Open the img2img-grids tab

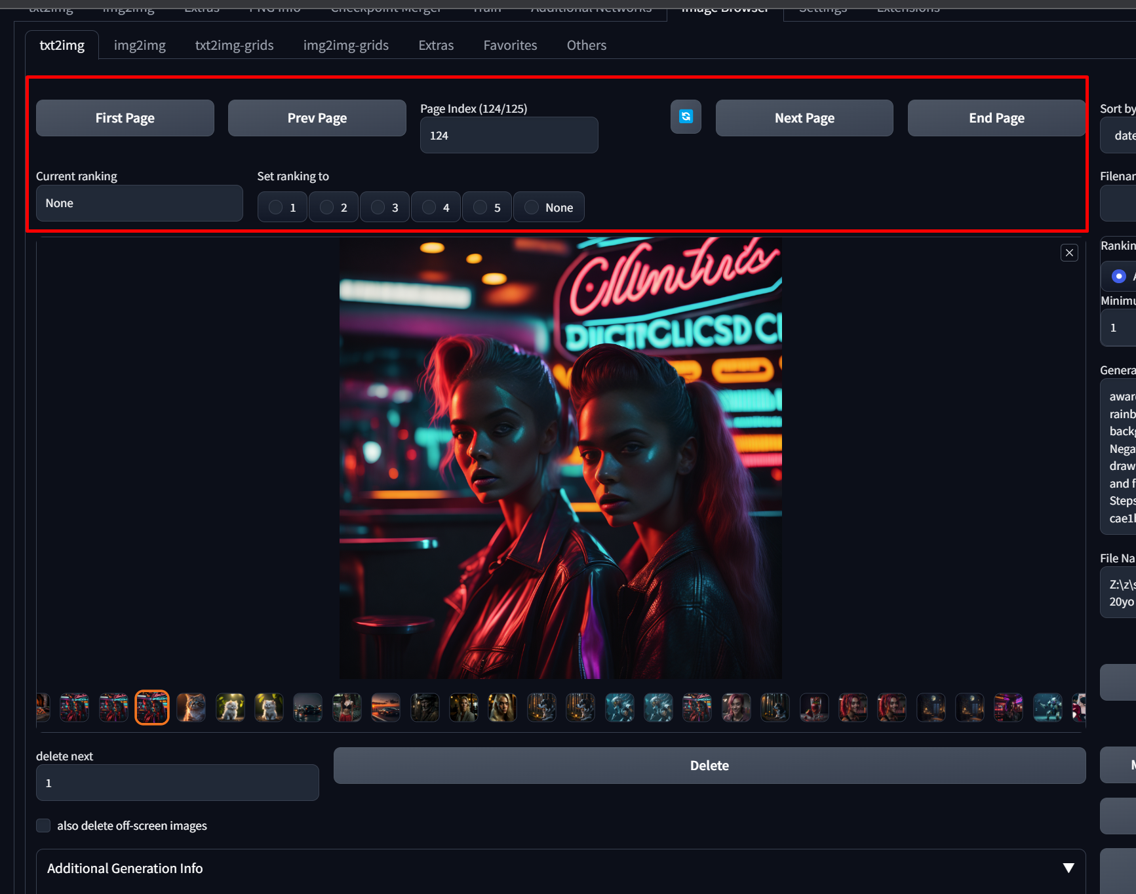click(x=345, y=45)
